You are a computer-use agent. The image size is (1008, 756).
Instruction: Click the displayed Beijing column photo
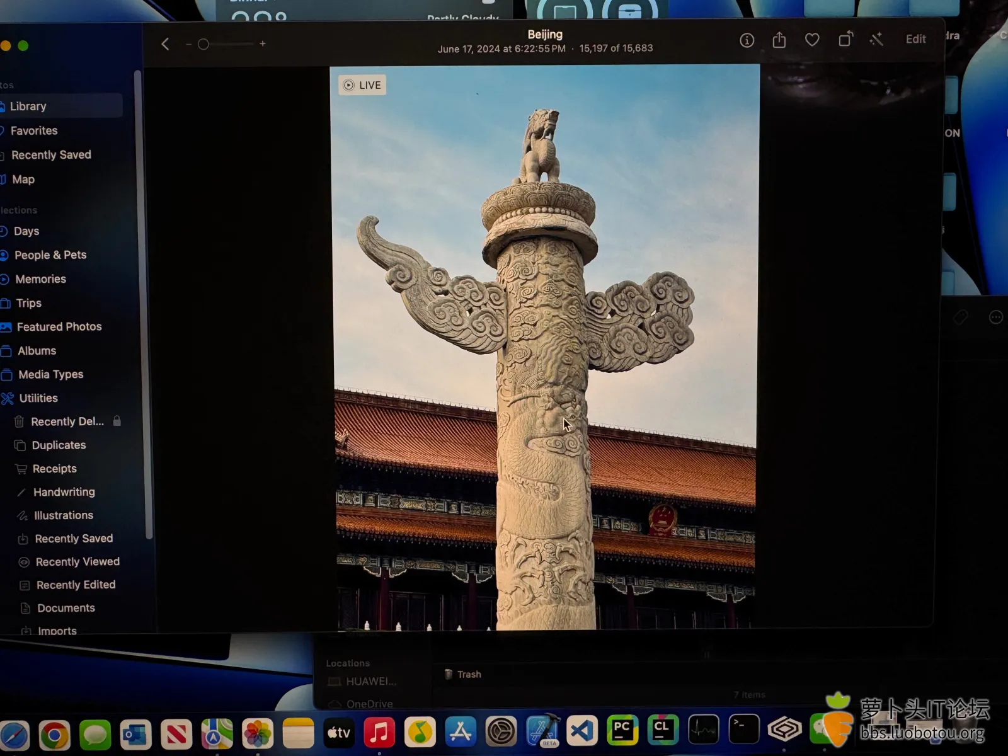click(545, 348)
